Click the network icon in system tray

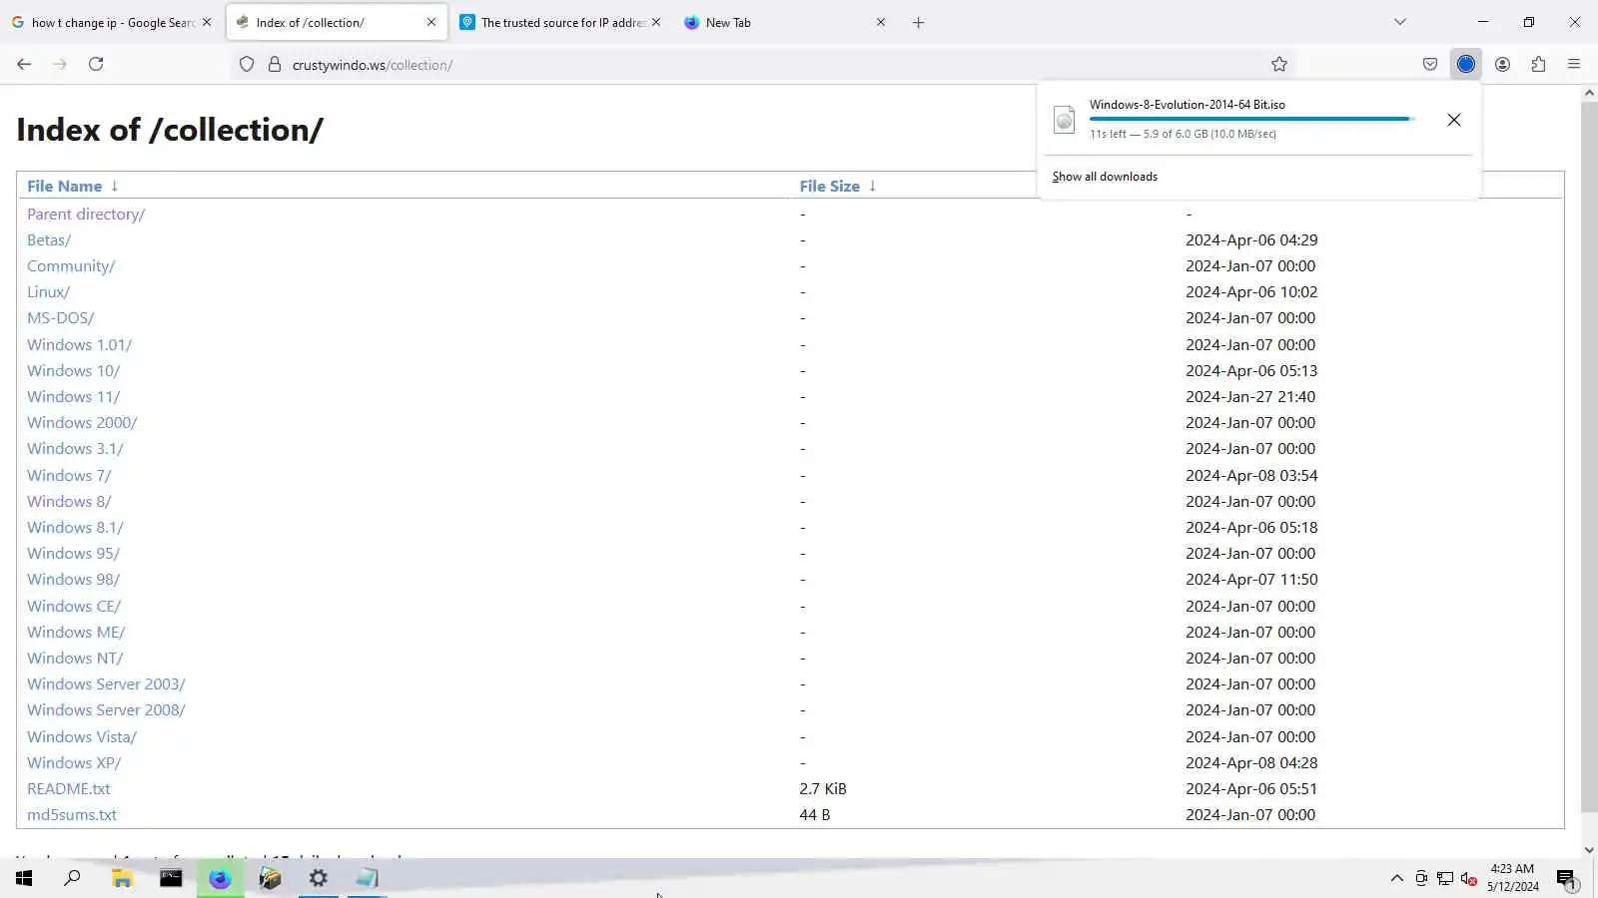[1445, 879]
